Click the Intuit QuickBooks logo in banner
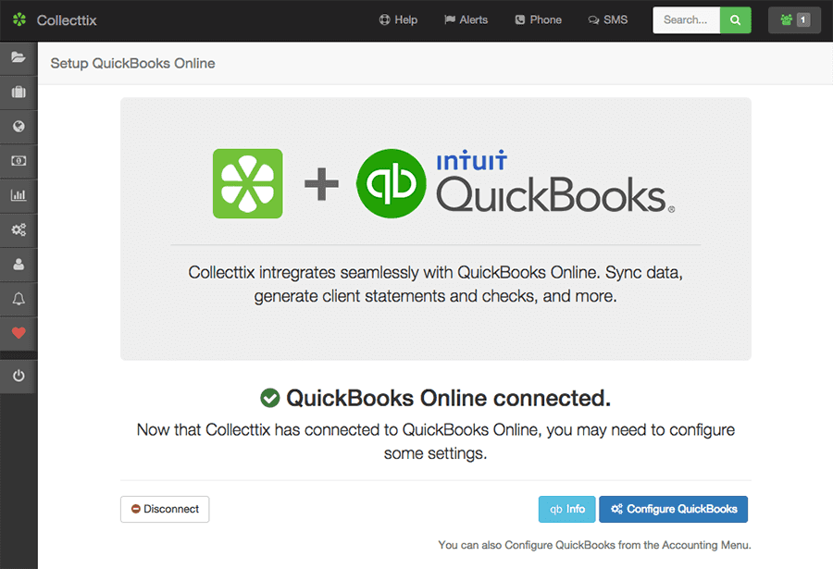This screenshot has height=569, width=833. tap(516, 183)
